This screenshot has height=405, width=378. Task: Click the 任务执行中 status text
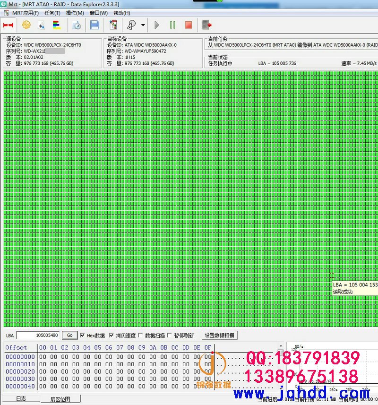tap(220, 63)
